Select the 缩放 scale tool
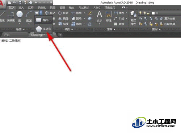The image size is (181, 136). [63, 24]
